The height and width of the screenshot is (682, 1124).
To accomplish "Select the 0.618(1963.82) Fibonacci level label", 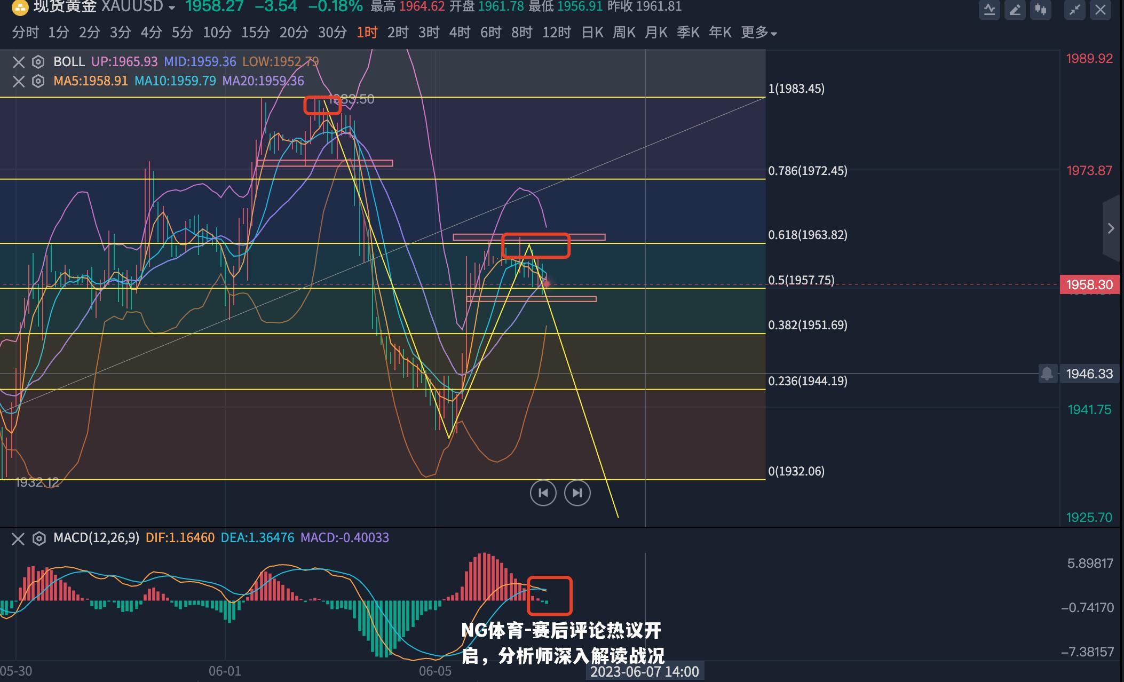I will (808, 235).
